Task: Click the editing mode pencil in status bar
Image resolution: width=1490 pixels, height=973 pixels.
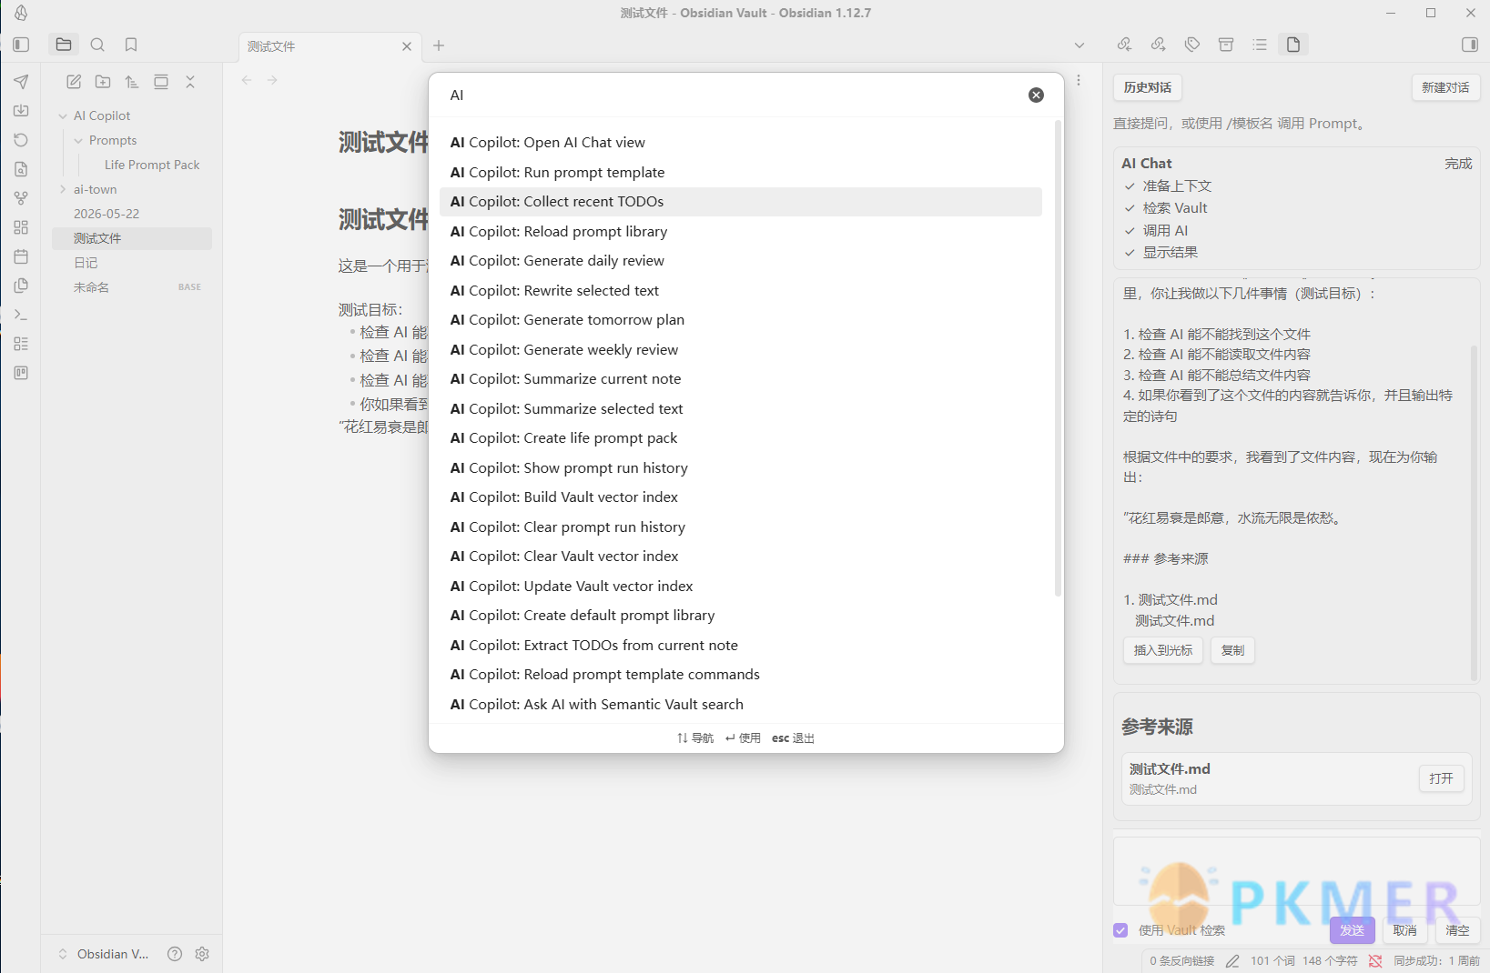Action: coord(1232,960)
